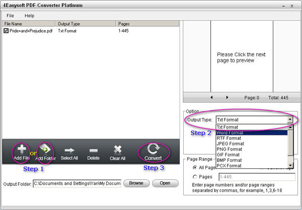
Task: Close the PDF Converter window
Action: pos(292,6)
